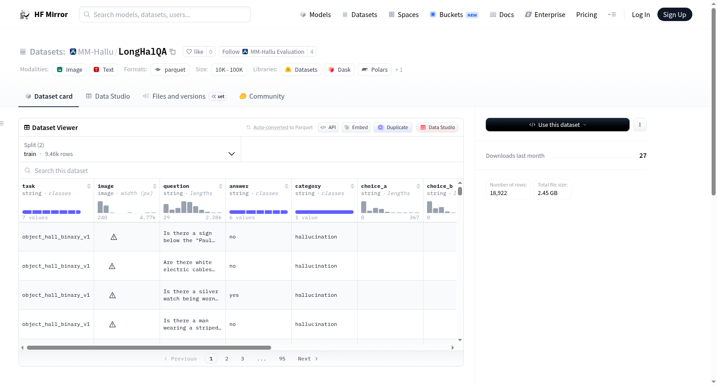
Task: Expand the Split train dropdown
Action: pos(130,149)
